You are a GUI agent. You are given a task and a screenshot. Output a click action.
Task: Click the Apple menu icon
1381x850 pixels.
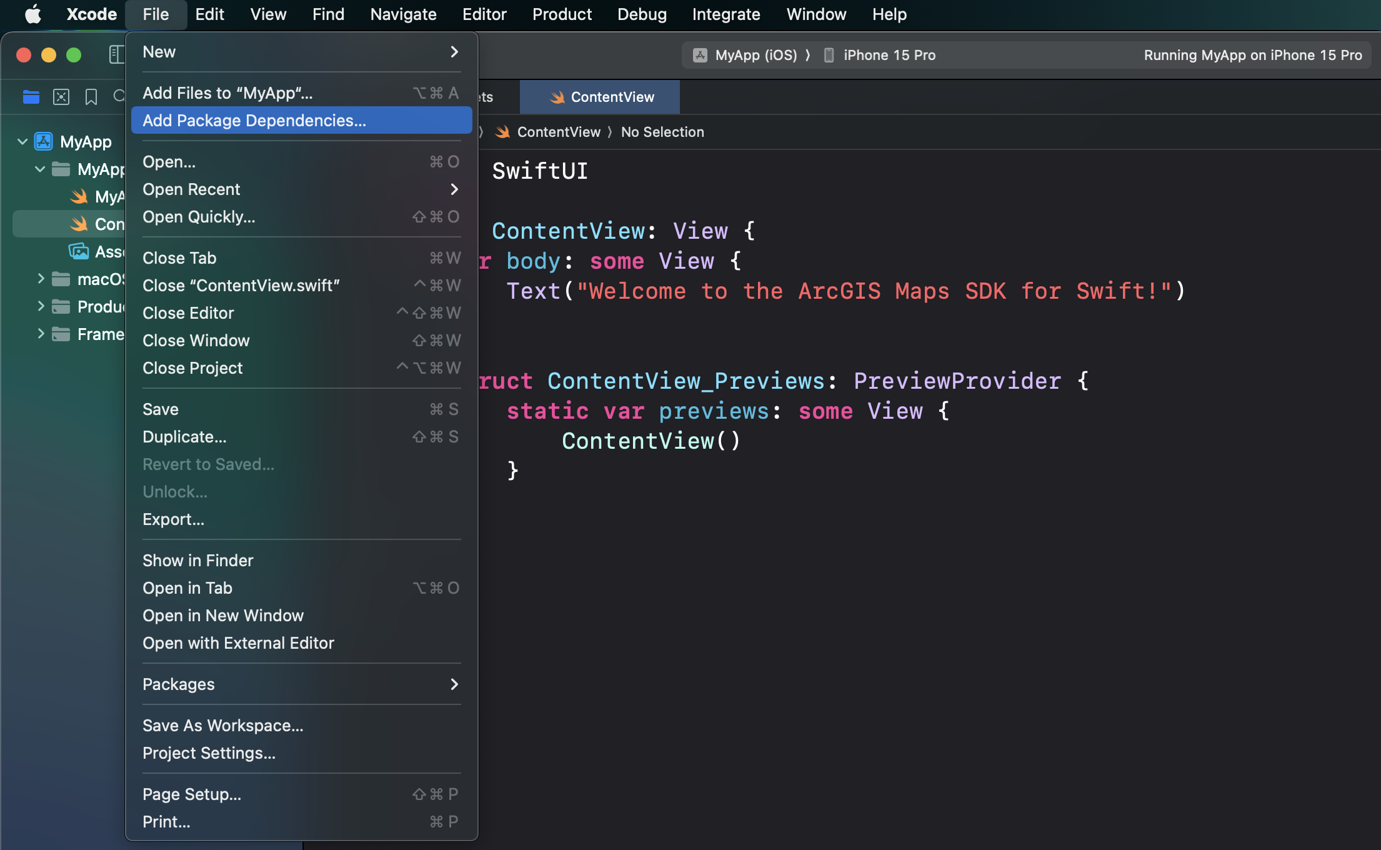(33, 14)
